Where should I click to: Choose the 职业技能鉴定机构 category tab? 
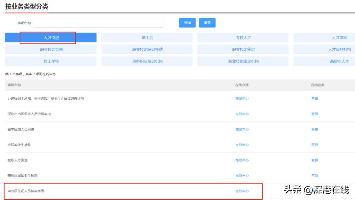243,61
